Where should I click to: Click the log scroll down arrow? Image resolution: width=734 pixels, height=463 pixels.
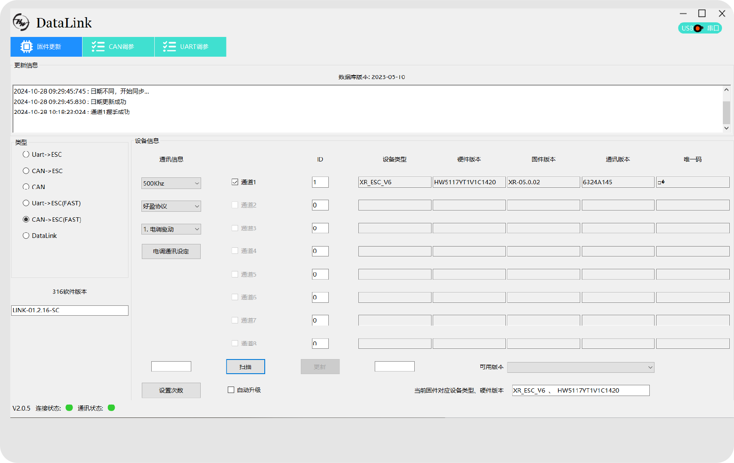coord(726,128)
